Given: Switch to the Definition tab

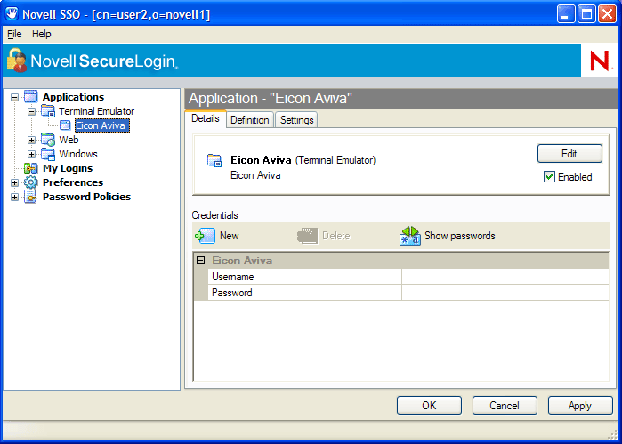Looking at the screenshot, I should 250,120.
